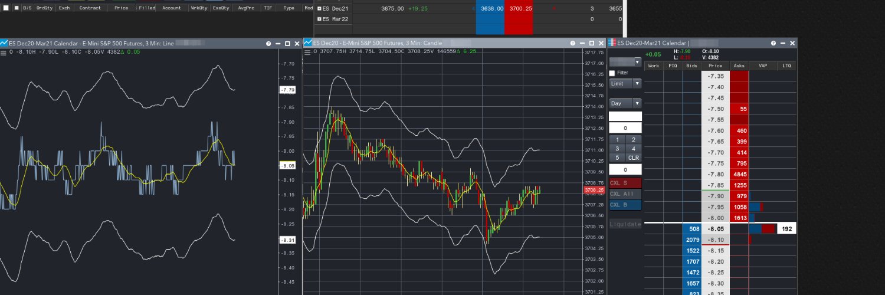Screen dimensions: 885x295
Task: Sort the order book by the B/S column
Action: point(27,8)
